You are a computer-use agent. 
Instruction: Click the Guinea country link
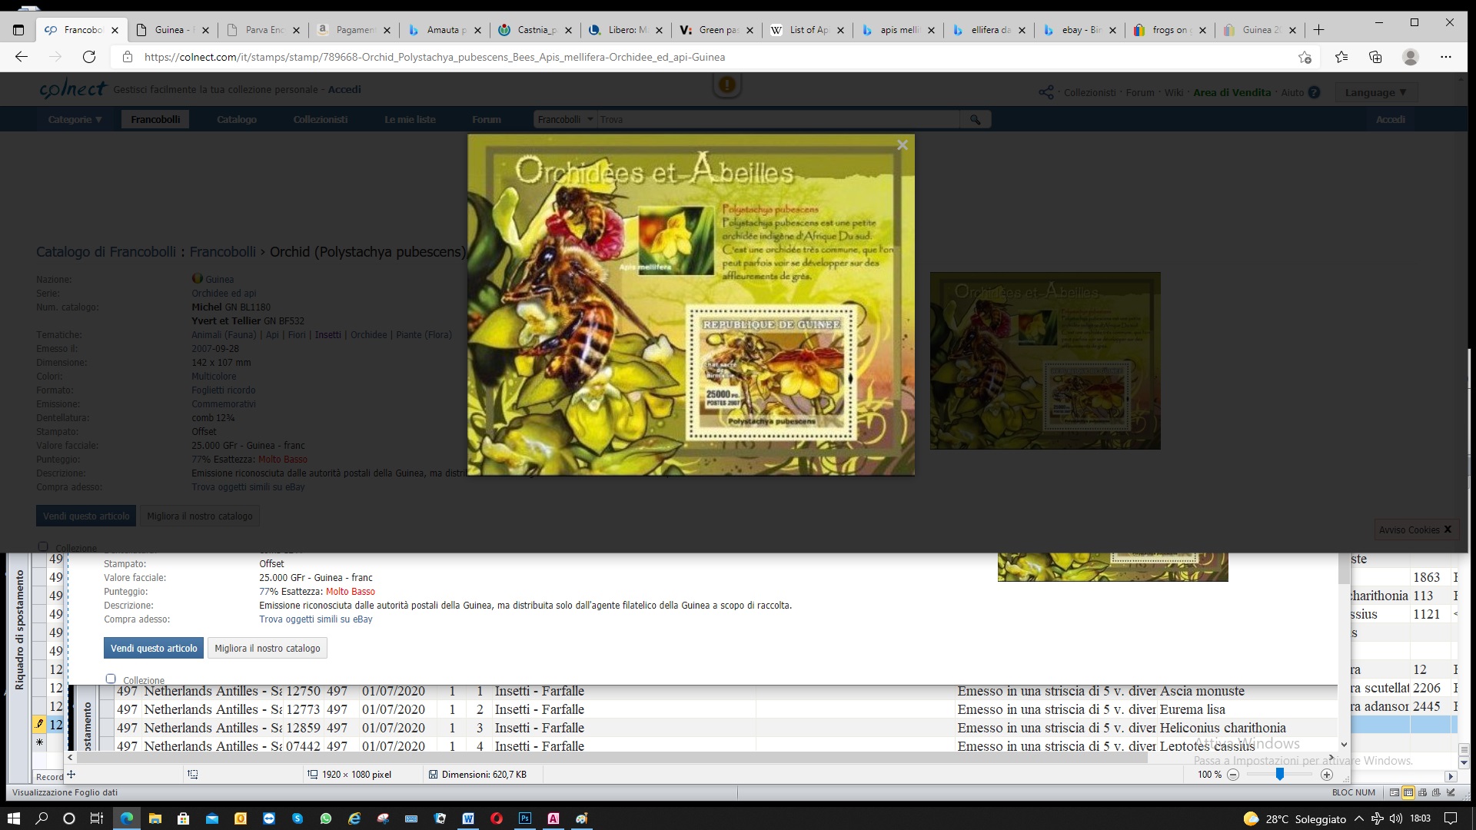pos(219,279)
